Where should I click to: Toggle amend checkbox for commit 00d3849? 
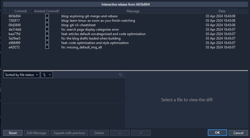[47, 25]
